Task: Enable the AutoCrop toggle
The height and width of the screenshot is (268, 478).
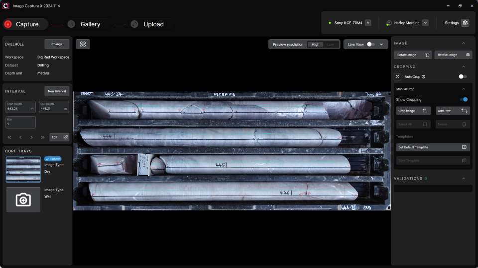Action: (x=463, y=77)
